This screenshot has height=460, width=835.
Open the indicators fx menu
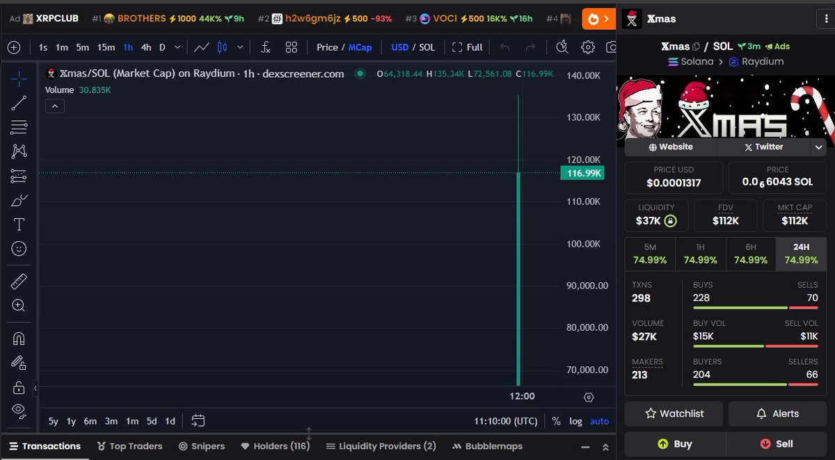265,47
